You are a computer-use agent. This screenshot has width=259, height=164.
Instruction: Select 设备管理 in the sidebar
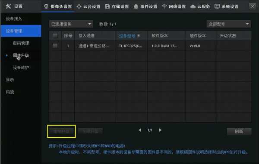tap(21, 31)
